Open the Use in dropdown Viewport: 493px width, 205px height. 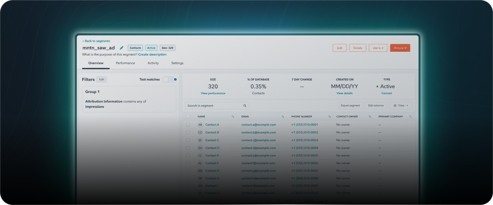click(378, 48)
